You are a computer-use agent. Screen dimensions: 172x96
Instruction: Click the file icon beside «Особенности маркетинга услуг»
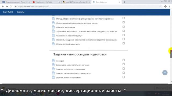point(53,35)
